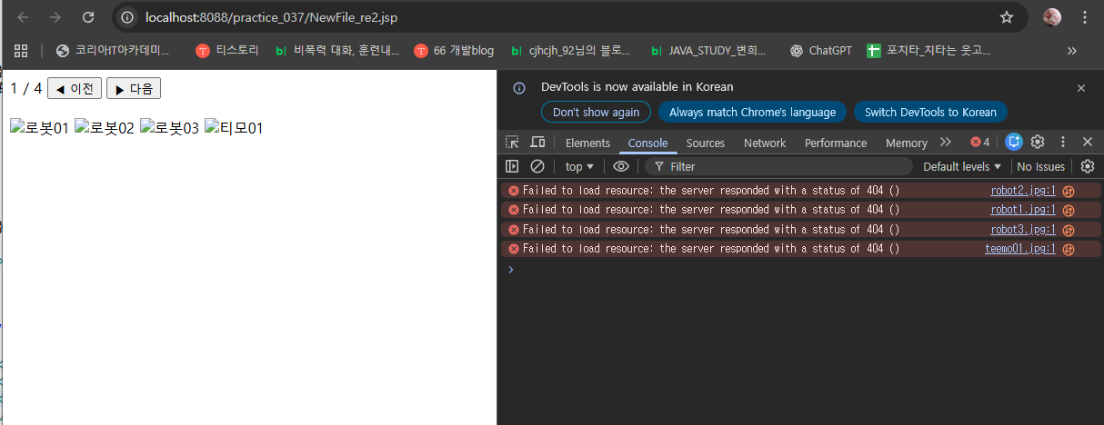Open the DevTools AI assistance icon
1104x425 pixels.
(x=1014, y=142)
